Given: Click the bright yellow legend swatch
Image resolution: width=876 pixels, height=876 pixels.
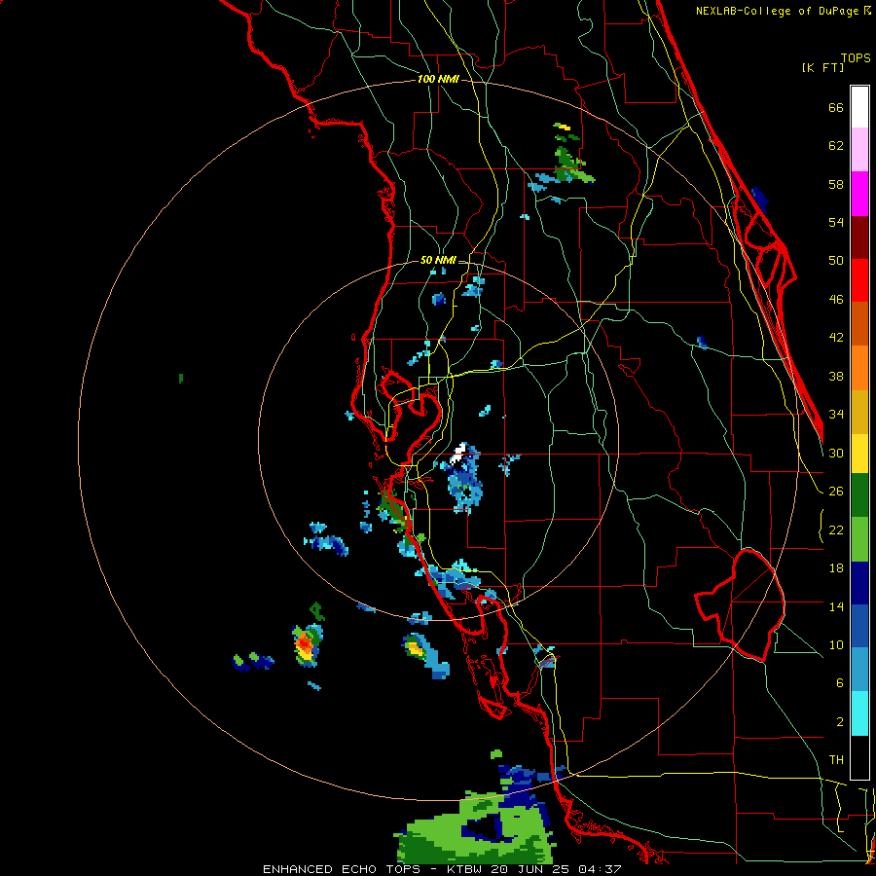Looking at the screenshot, I should pyautogui.click(x=859, y=454).
